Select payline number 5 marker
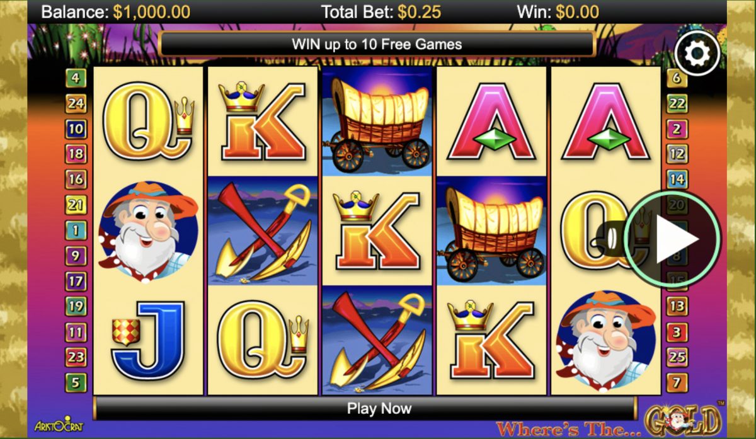Image resolution: width=756 pixels, height=439 pixels. click(x=76, y=382)
